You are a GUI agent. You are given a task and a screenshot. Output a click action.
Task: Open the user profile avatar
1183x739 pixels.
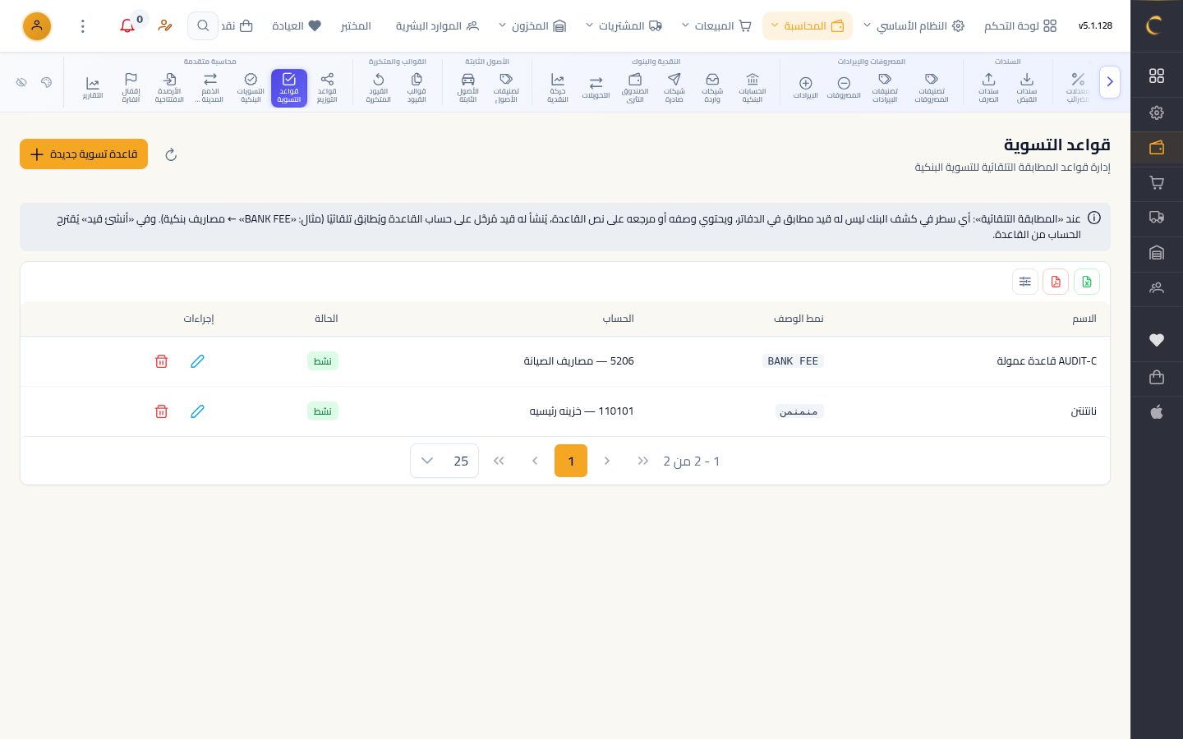point(37,26)
